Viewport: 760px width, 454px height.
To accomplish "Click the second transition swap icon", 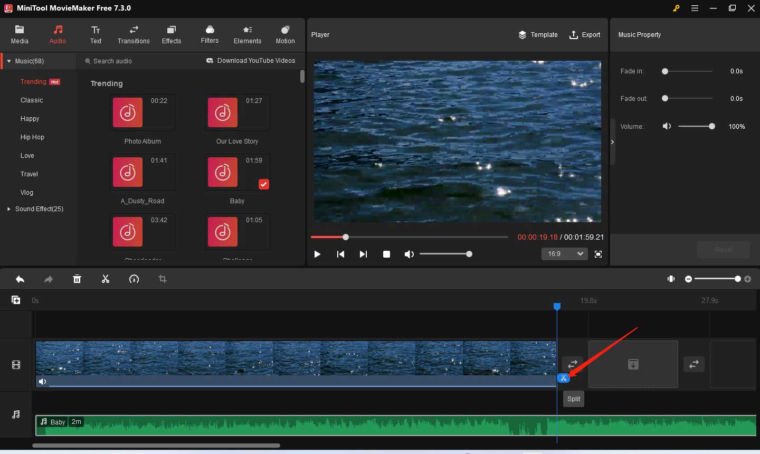I will [694, 364].
